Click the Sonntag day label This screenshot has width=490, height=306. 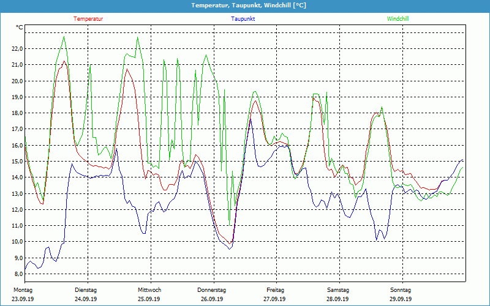401,290
